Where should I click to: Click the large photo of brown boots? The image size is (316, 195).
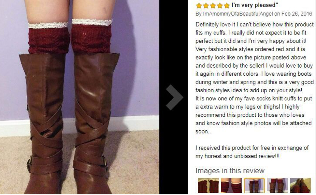pos(79,97)
